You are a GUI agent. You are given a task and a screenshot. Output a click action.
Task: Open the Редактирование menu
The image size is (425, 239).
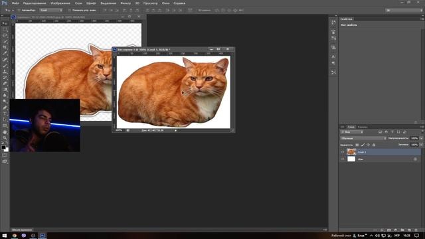tap(35, 3)
